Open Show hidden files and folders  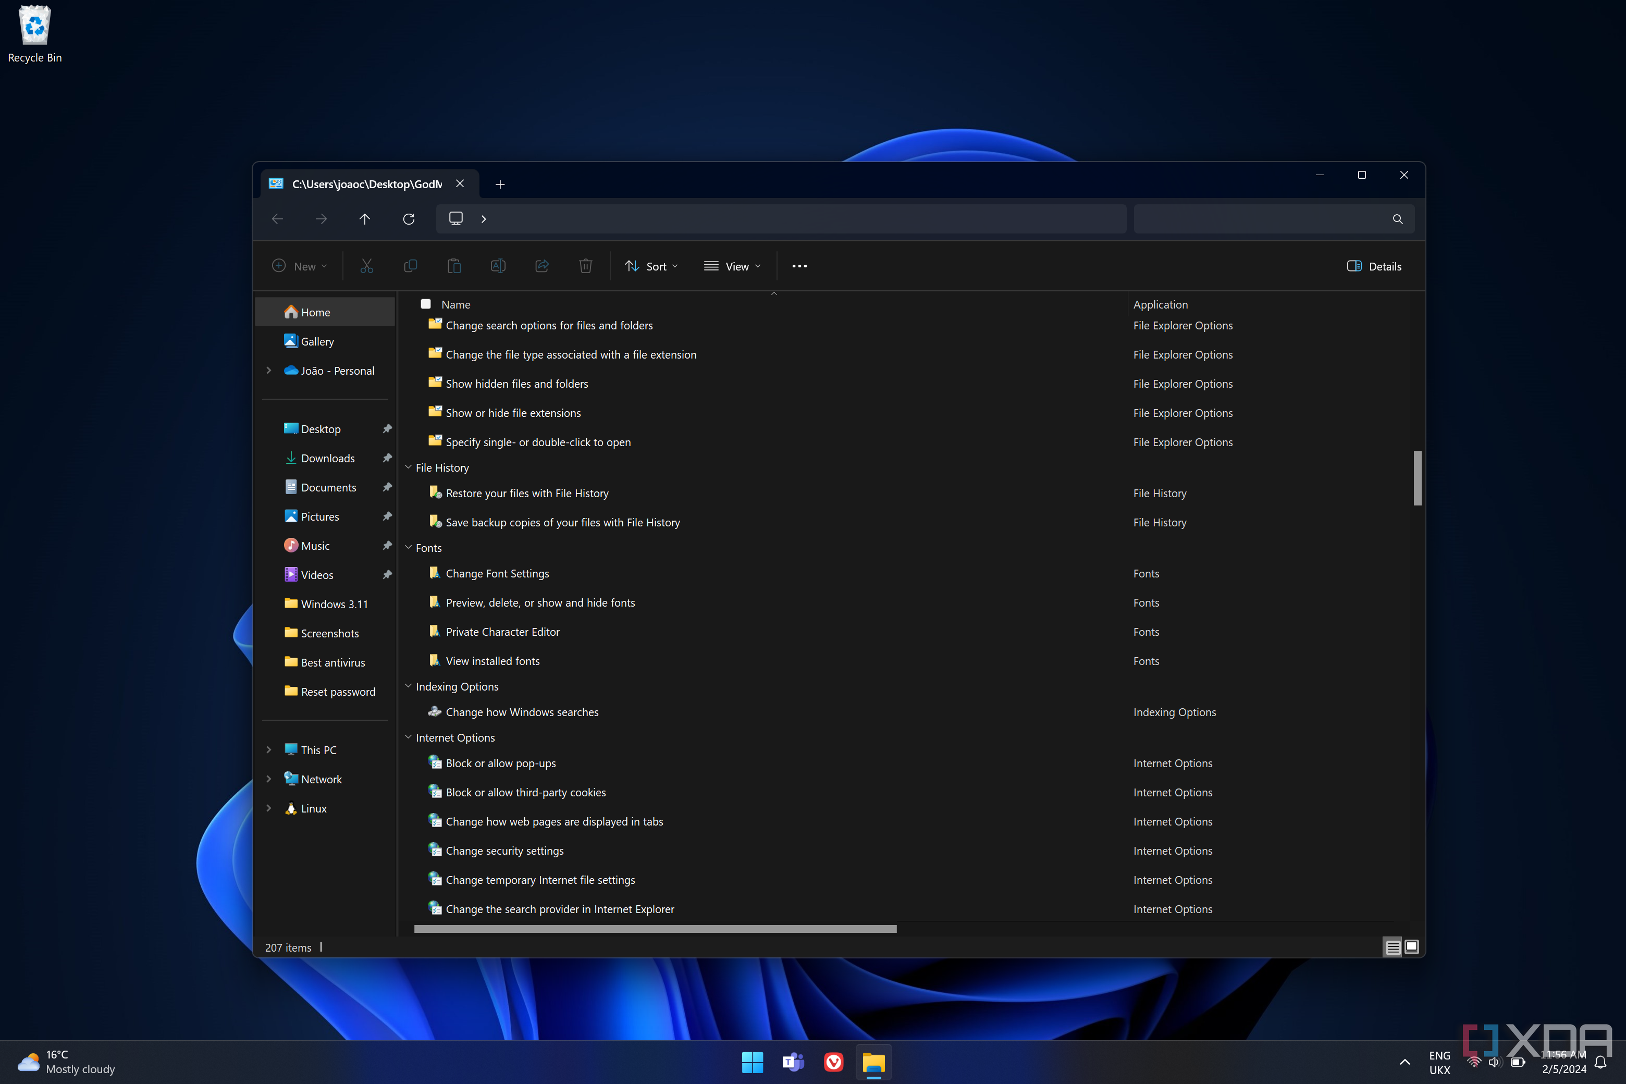pyautogui.click(x=516, y=384)
